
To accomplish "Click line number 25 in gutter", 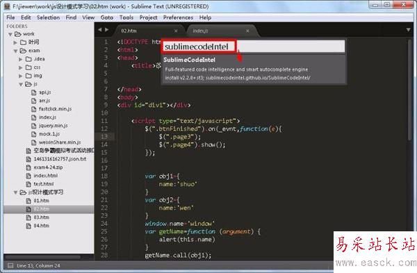I will 104,231.
